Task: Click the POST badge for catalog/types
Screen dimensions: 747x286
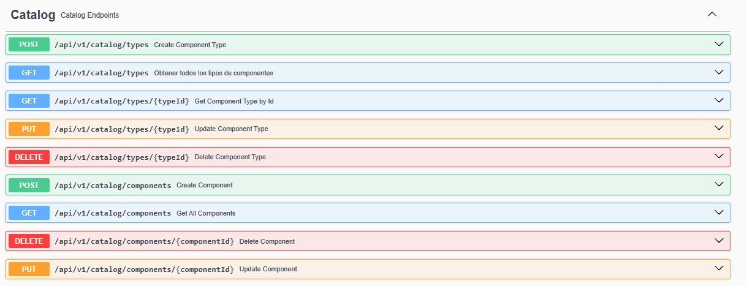Action: pyautogui.click(x=29, y=45)
